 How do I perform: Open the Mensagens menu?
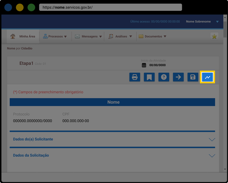[x=88, y=36]
